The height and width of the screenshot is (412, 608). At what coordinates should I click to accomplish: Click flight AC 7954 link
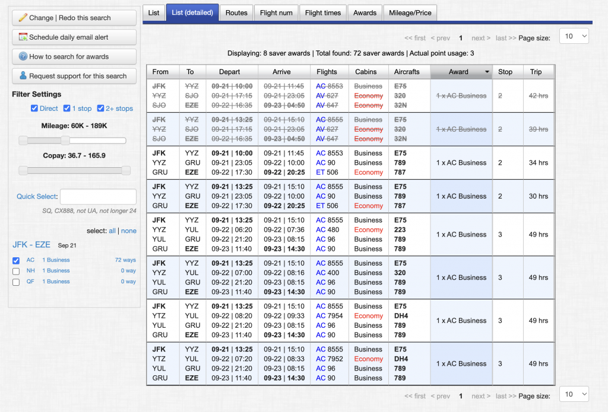pos(329,315)
